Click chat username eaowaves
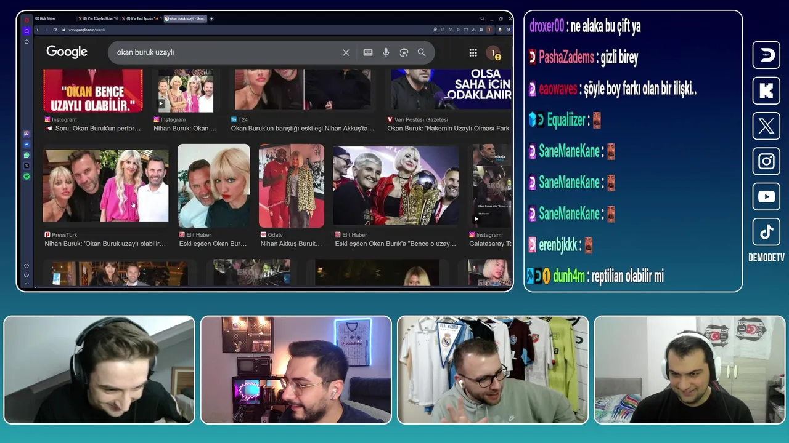 pyautogui.click(x=558, y=89)
